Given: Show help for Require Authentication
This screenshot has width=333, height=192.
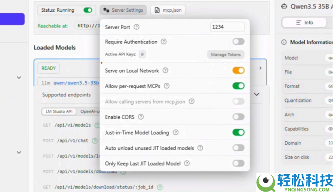Looking at the screenshot, I should pyautogui.click(x=164, y=42).
